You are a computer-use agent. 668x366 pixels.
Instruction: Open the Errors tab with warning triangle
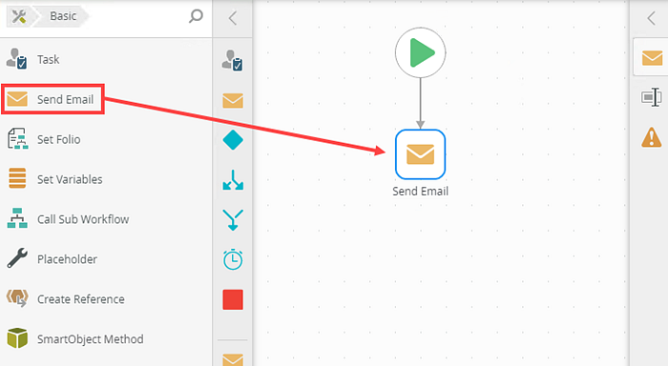coord(652,137)
